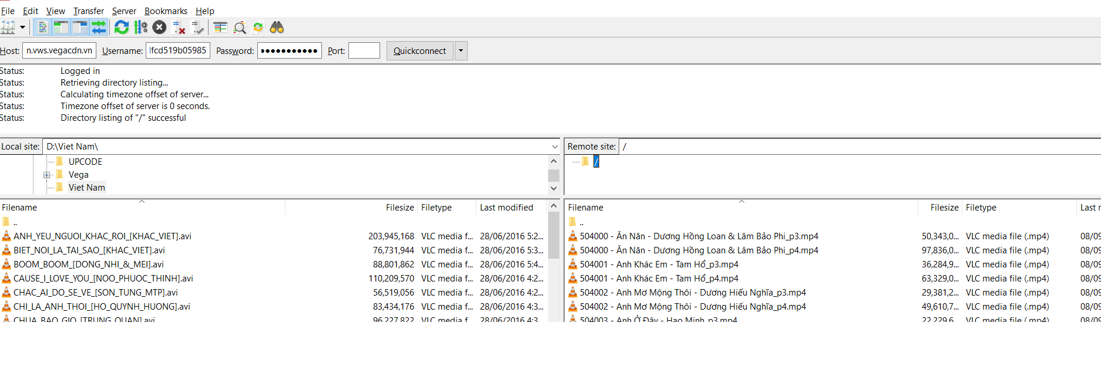The height and width of the screenshot is (380, 1101).
Task: Open the Bookmarks menu
Action: 166,11
